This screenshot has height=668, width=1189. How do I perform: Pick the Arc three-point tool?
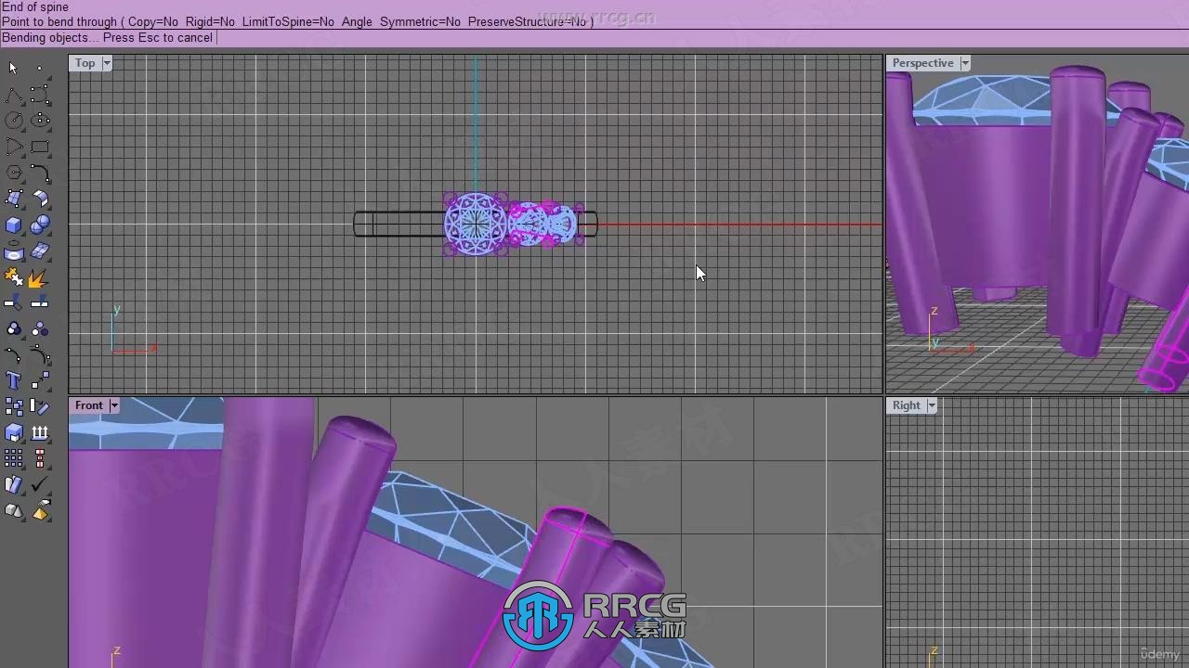click(13, 147)
